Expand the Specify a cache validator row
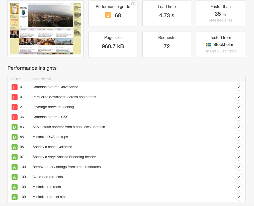254x206 pixels. click(238, 147)
